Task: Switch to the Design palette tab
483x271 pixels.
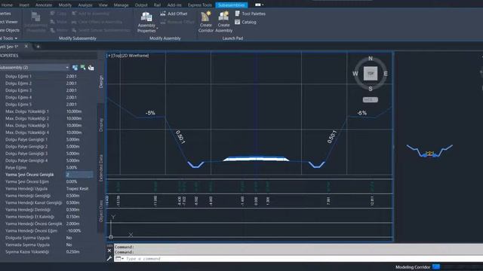Action: 101,82
